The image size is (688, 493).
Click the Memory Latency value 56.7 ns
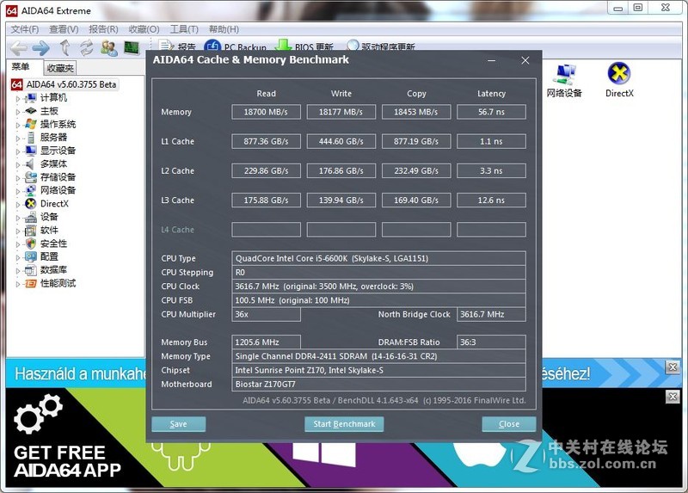491,112
